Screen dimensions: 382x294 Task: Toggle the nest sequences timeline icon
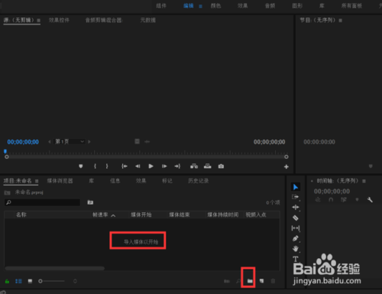click(318, 200)
